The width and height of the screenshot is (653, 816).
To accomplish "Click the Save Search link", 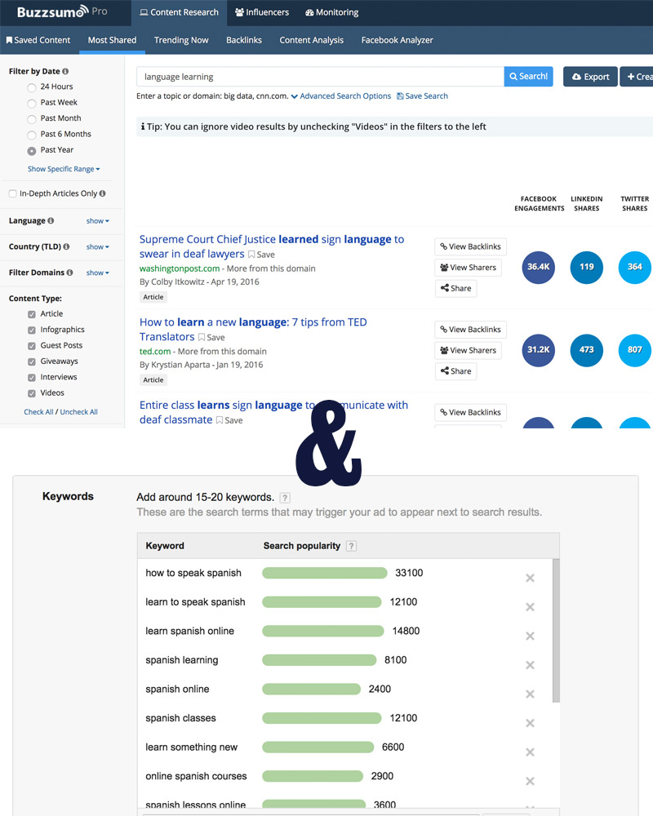I will click(x=422, y=96).
